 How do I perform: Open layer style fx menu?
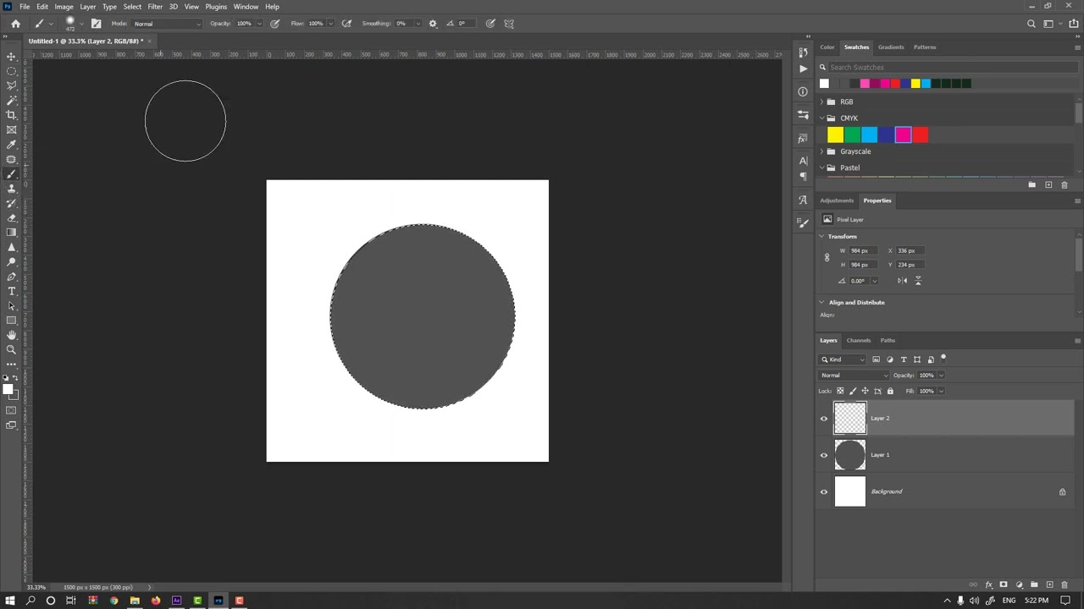[x=988, y=584]
